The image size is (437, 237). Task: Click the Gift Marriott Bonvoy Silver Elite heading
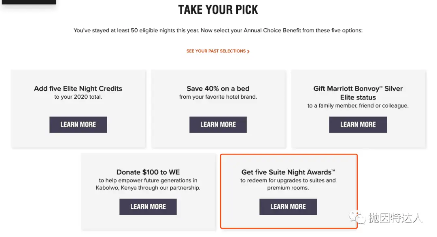coord(358,93)
